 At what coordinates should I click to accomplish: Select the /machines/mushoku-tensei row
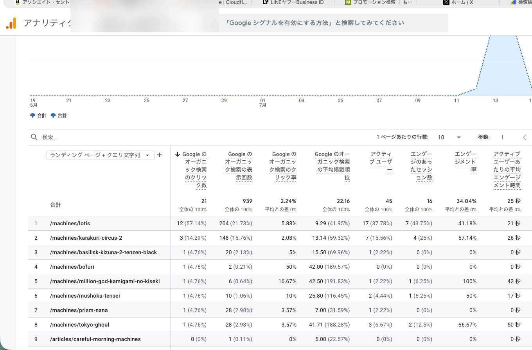pyautogui.click(x=280, y=296)
